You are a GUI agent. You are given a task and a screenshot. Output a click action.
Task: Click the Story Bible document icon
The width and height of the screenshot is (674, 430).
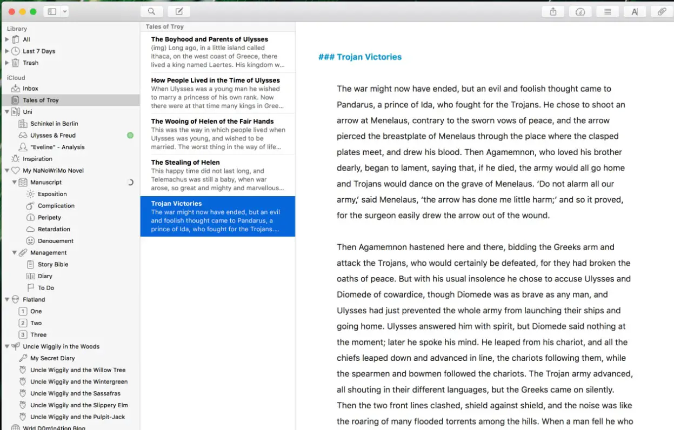31,265
